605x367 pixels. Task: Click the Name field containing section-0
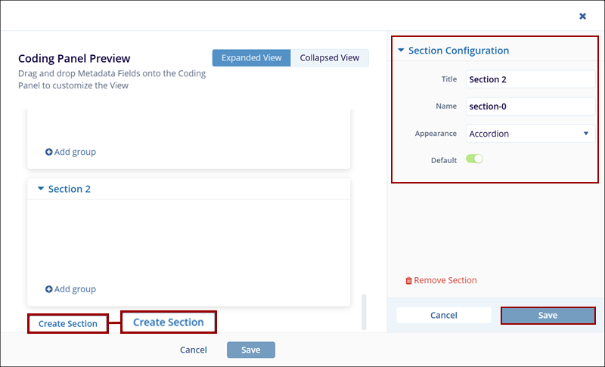coord(529,106)
